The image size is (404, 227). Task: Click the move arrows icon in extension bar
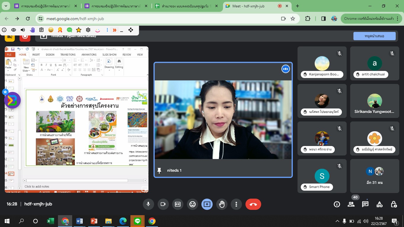coord(130,30)
